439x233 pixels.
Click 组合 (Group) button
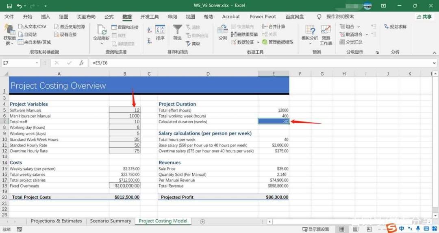(x=347, y=26)
